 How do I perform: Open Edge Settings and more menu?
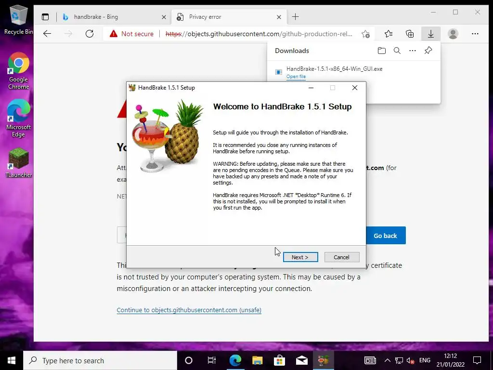[475, 34]
